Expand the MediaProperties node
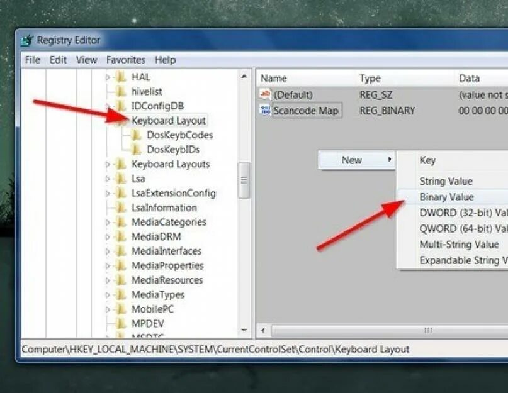The width and height of the screenshot is (508, 393). (x=108, y=266)
